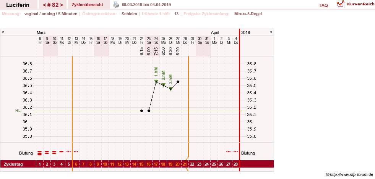Click Zyklustag cell 21
The image size is (375, 179).
[x=185, y=164]
